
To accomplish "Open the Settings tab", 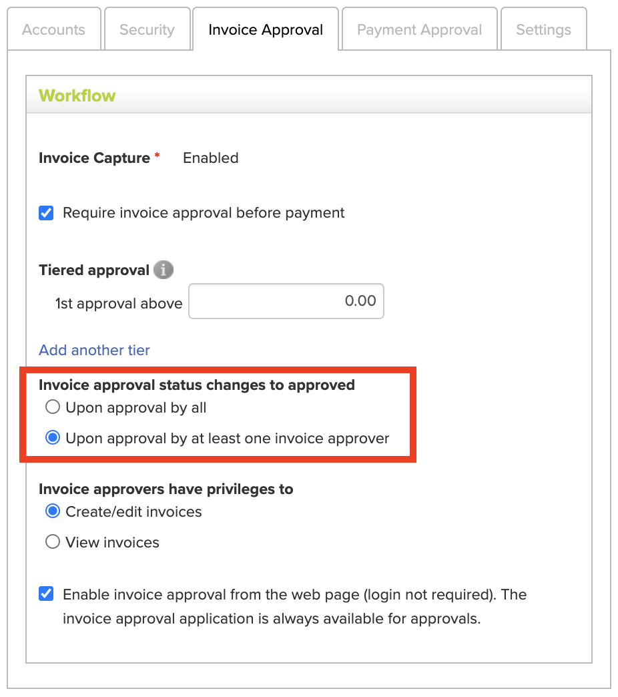I will tap(543, 29).
